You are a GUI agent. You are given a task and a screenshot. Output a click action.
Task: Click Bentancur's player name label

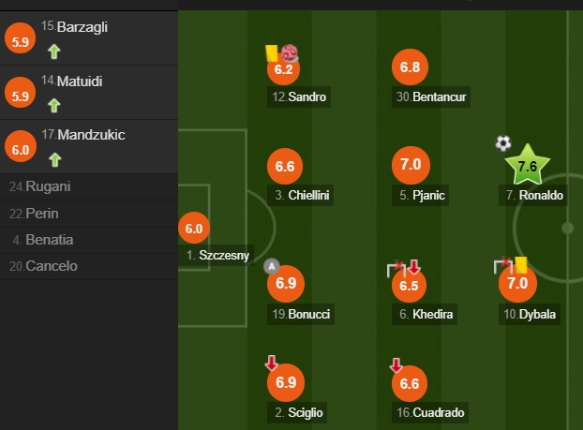click(x=434, y=96)
